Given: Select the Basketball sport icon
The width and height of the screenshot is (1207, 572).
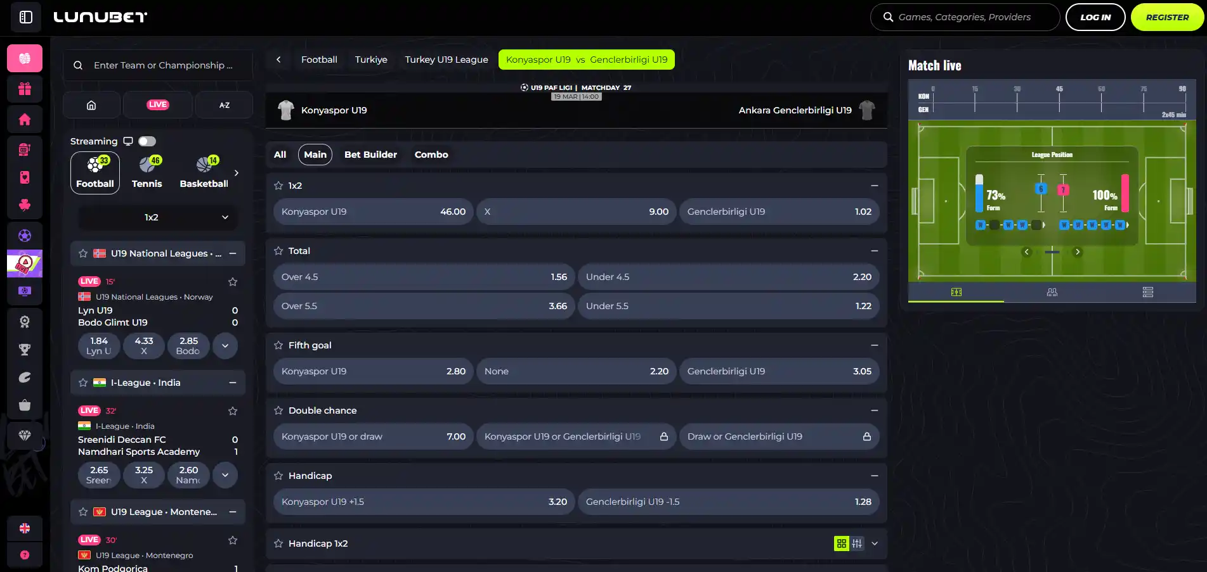Looking at the screenshot, I should (x=204, y=172).
